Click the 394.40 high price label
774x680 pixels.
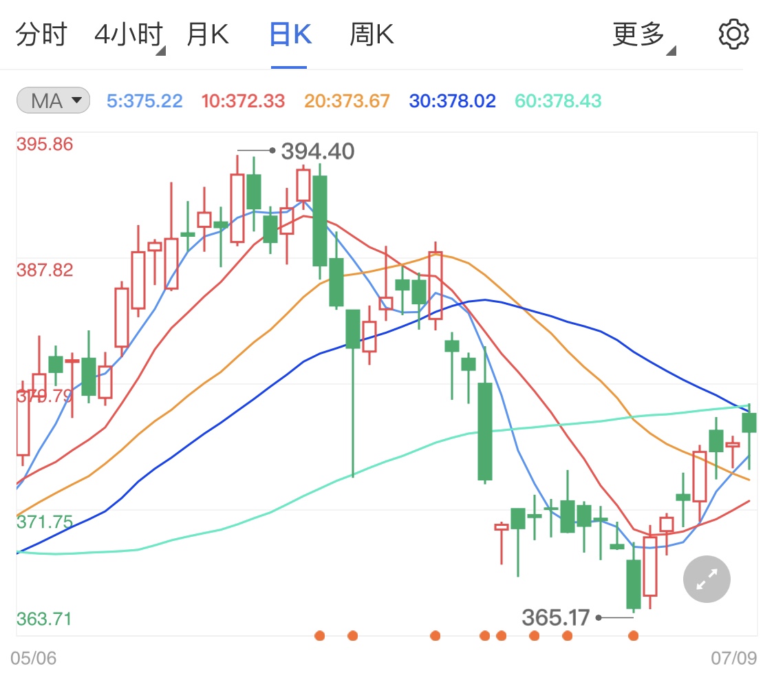317,151
